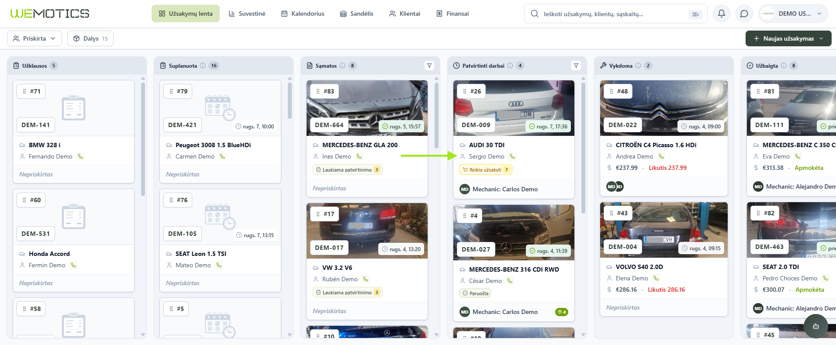836x345 pixels.
Task: Call Carmen Demo via phone icon
Action: click(222, 156)
